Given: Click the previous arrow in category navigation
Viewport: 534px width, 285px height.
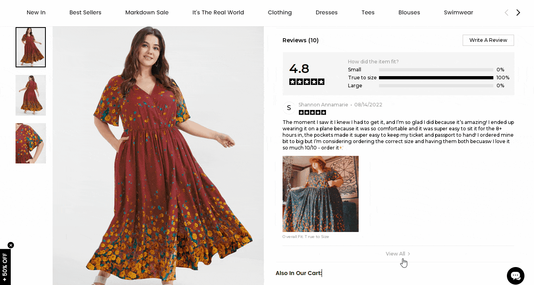Looking at the screenshot, I should [507, 12].
